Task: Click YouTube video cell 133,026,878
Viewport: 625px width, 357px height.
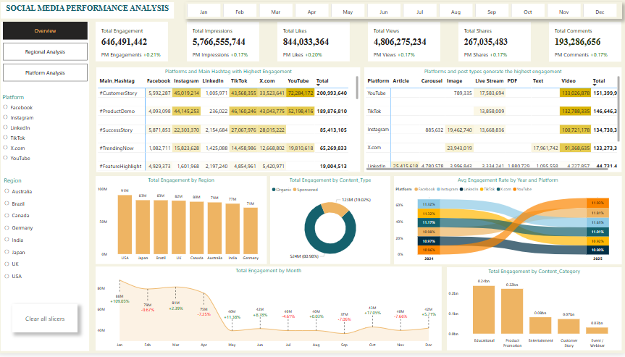Action: point(576,93)
